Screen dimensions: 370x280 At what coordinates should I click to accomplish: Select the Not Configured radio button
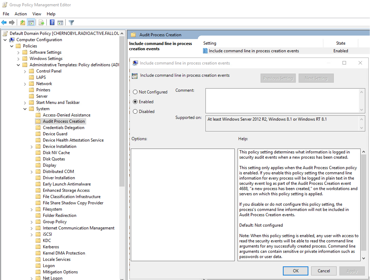tap(135, 92)
